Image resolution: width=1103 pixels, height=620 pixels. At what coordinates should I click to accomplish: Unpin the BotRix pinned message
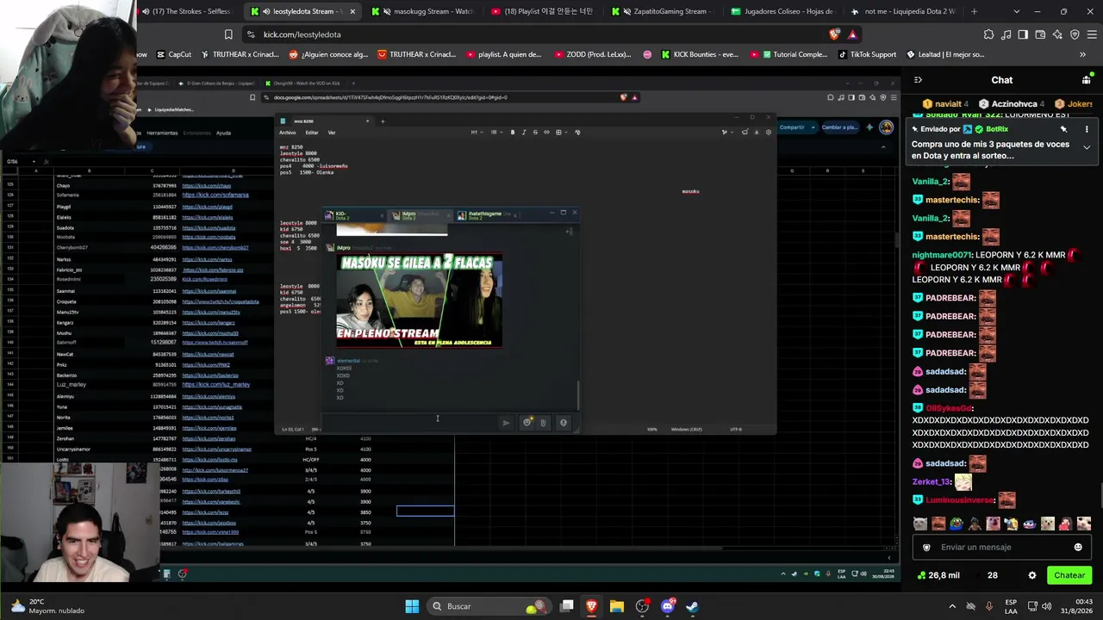click(1063, 129)
